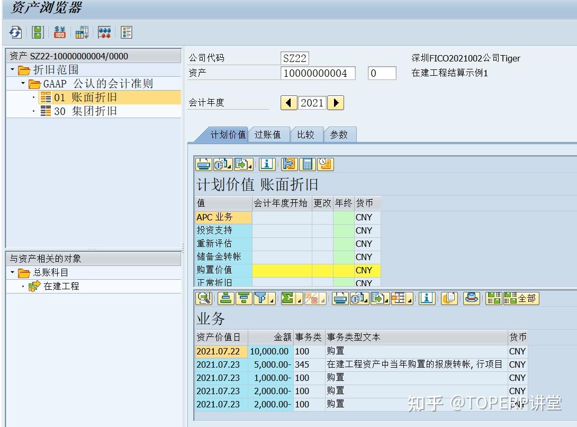Screen dimensions: 577x427
Task: Click the 会计年度 year input field
Action: tap(312, 103)
